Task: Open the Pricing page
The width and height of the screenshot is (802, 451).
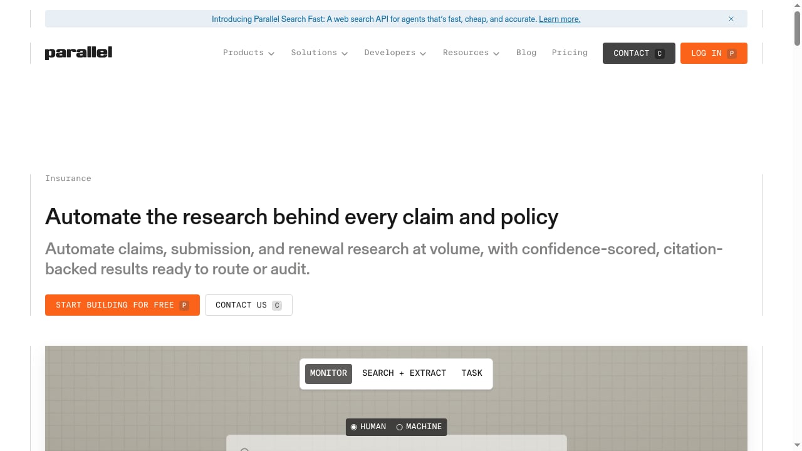Action: point(570,53)
